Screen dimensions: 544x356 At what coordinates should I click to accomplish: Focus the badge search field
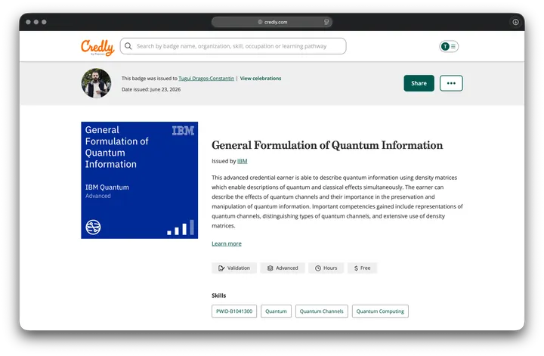(x=233, y=46)
